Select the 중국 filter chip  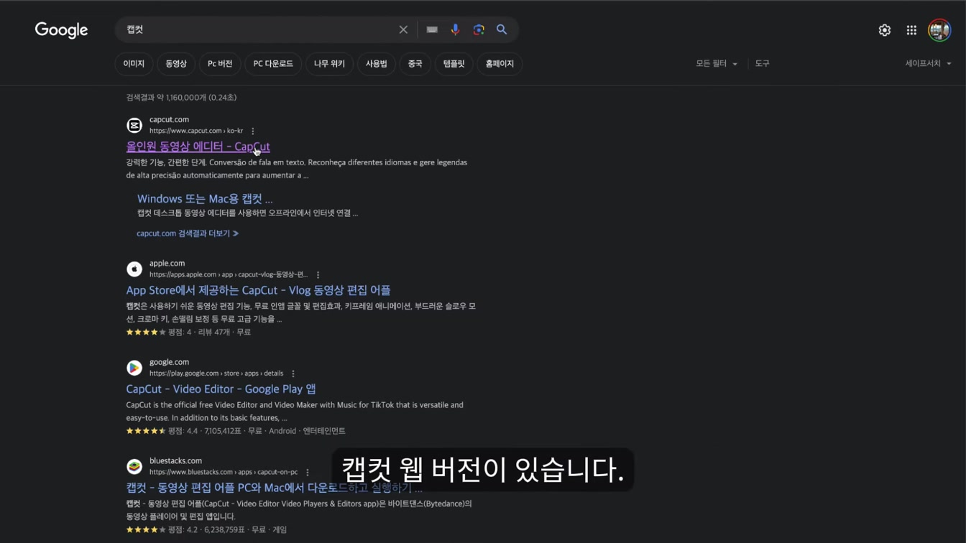(415, 64)
